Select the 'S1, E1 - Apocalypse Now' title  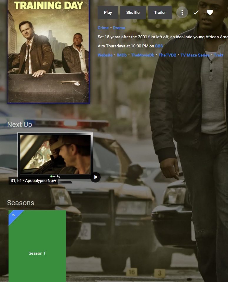coord(33,180)
